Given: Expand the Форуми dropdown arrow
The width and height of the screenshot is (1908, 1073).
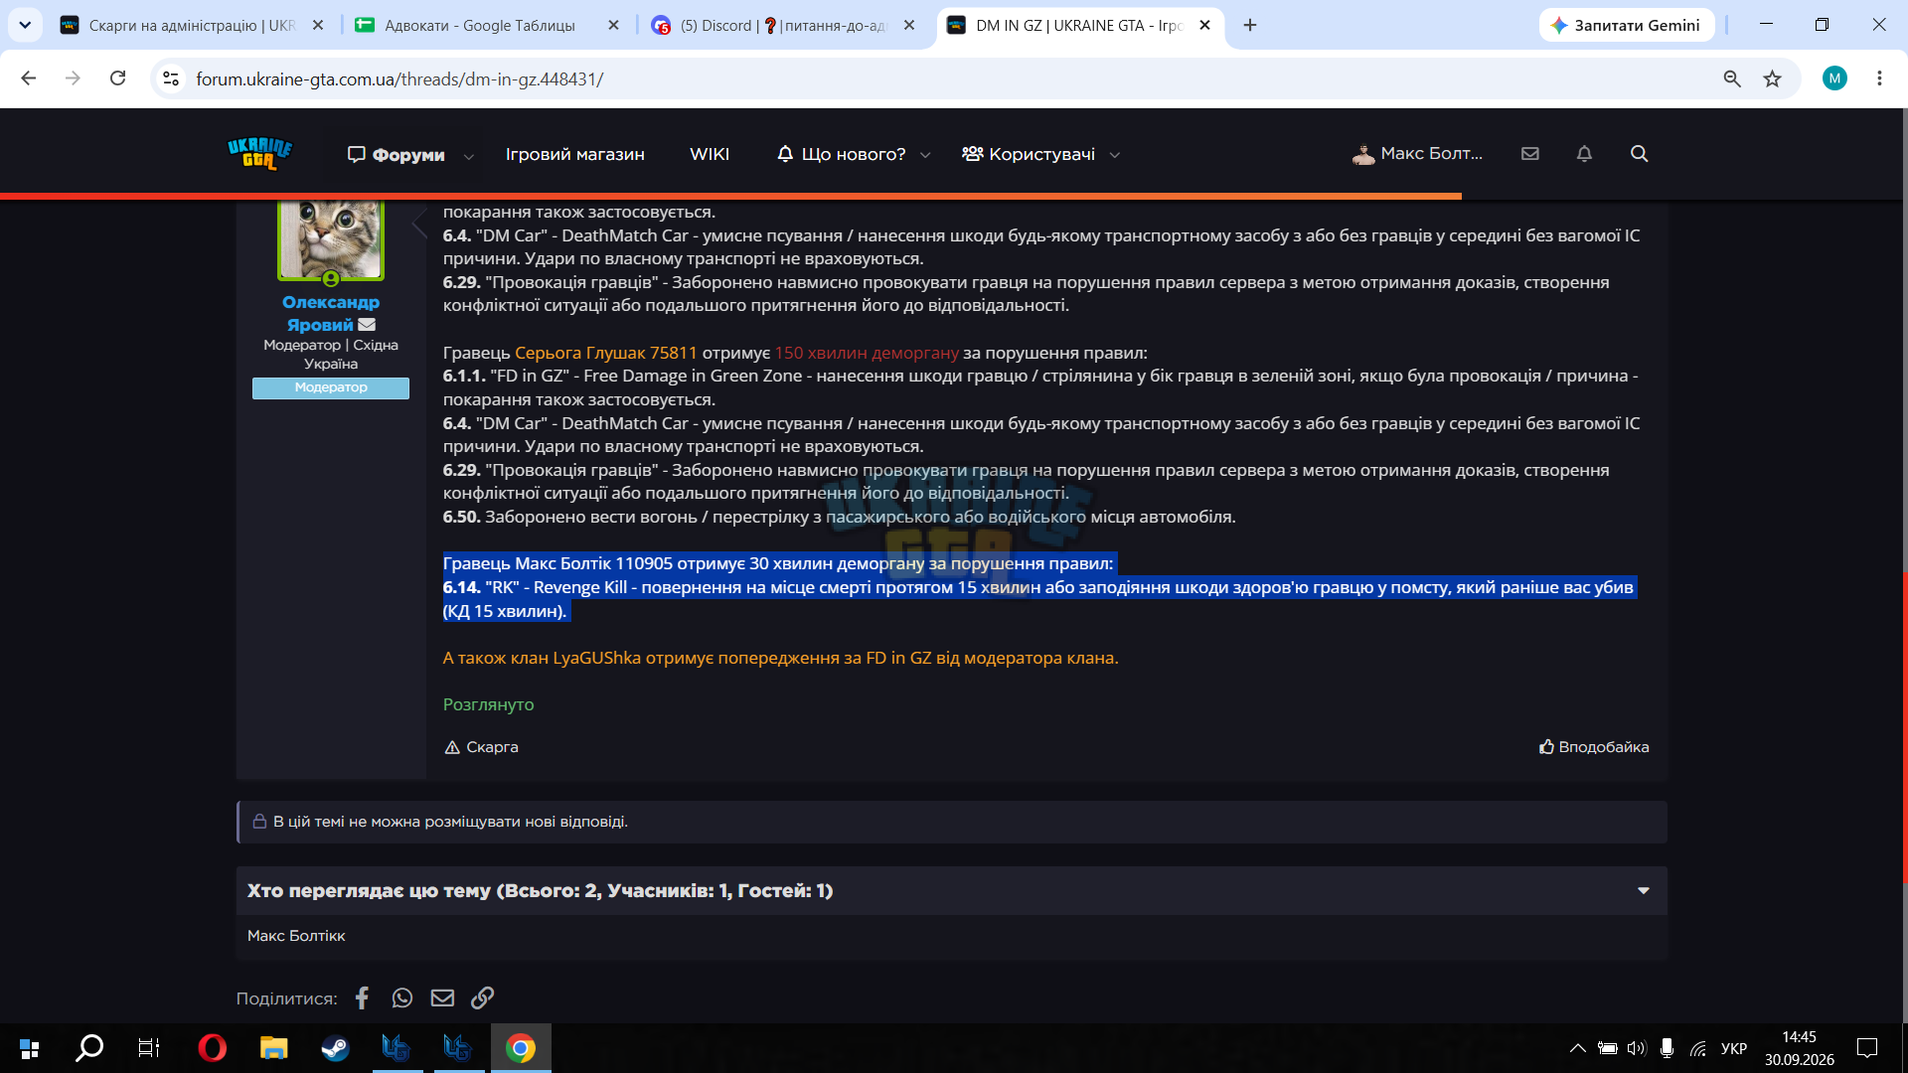Looking at the screenshot, I should (x=469, y=156).
